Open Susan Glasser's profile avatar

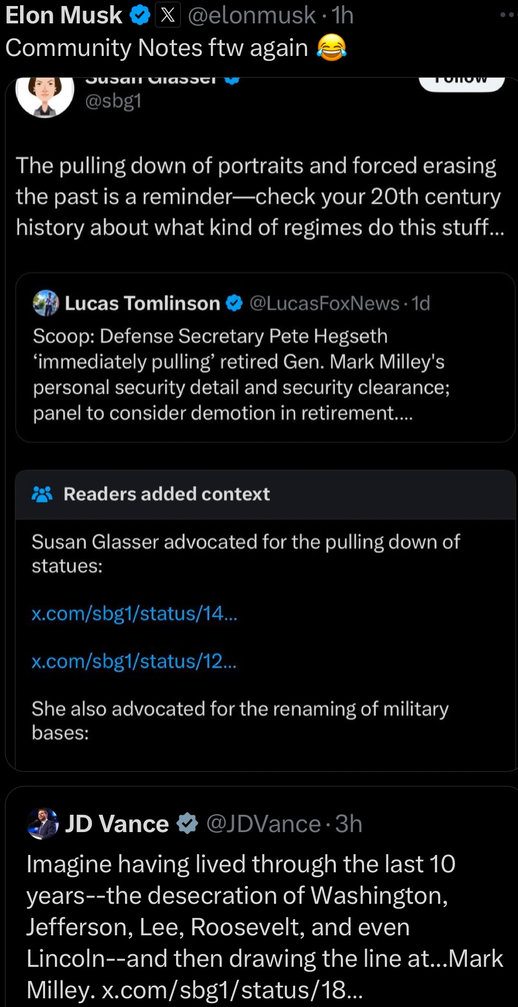(45, 92)
